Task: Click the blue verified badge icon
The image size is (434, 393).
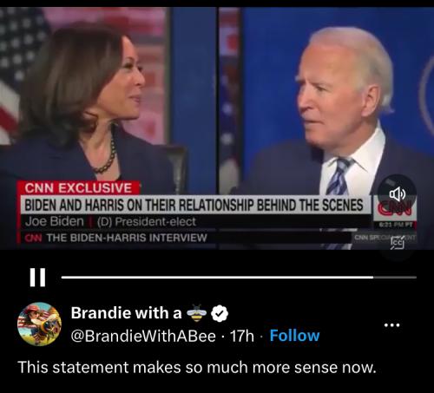Action: (220, 314)
